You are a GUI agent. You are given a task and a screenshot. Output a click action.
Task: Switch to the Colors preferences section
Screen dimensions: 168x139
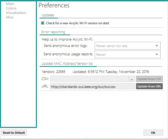click(11, 8)
